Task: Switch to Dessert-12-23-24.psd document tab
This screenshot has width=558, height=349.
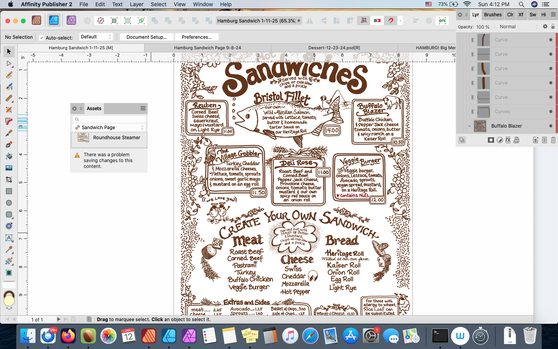Action: [x=334, y=48]
